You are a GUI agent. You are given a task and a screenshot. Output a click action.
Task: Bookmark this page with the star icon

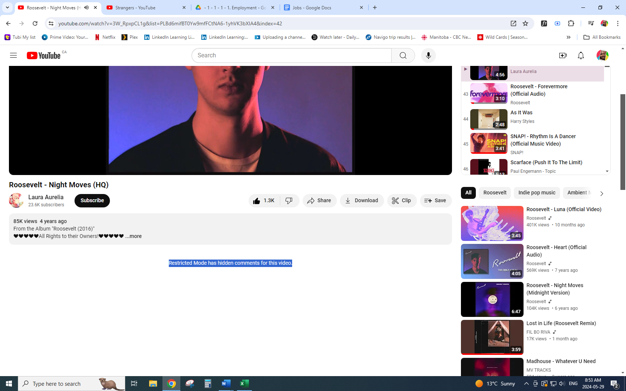click(x=525, y=23)
